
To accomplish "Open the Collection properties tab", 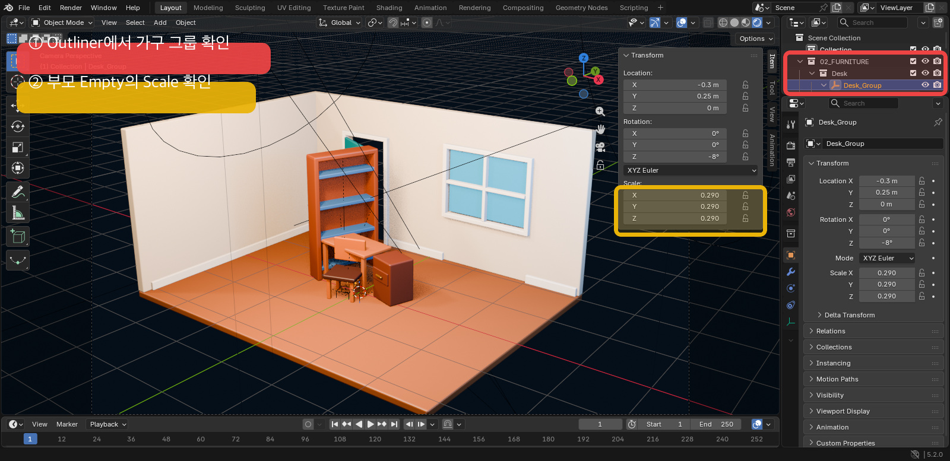I will [791, 234].
